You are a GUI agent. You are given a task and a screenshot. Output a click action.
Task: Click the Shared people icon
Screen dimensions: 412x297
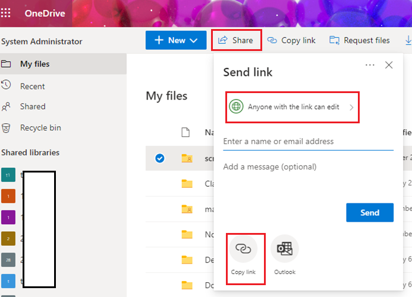[6, 107]
